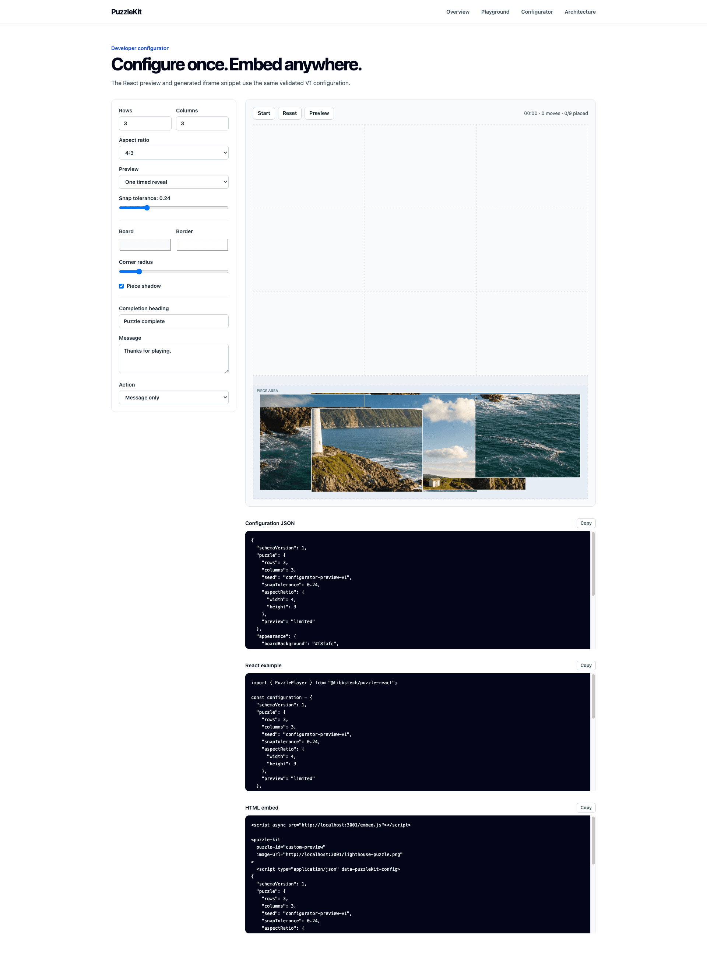Click the Preview button in puzzle toolbar

pyautogui.click(x=319, y=113)
